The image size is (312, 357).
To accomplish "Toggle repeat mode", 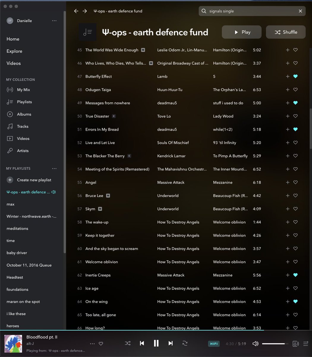I will tap(185, 343).
